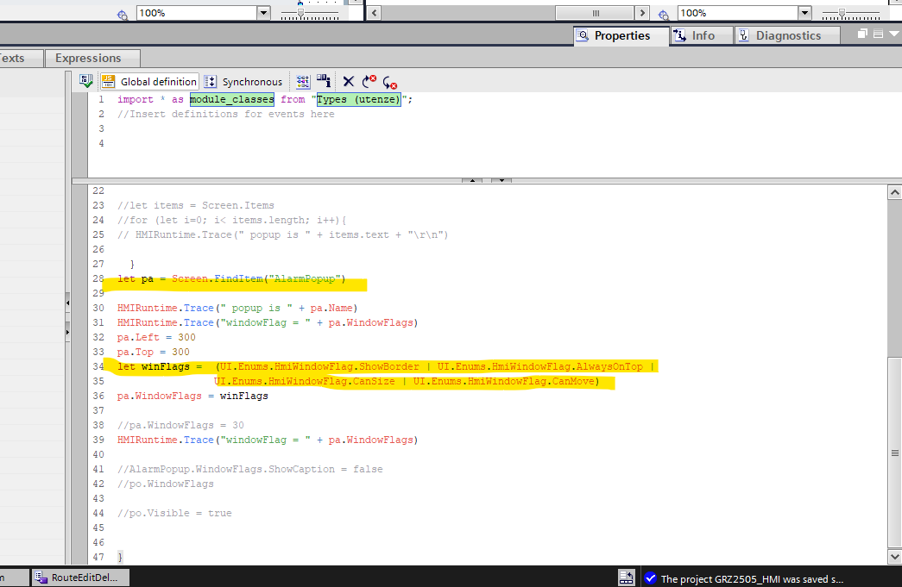
Task: Open the left 100% zoom dropdown
Action: (x=263, y=13)
